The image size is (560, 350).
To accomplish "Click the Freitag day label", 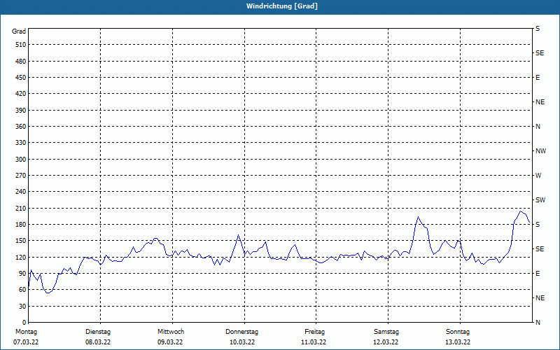I will (314, 332).
